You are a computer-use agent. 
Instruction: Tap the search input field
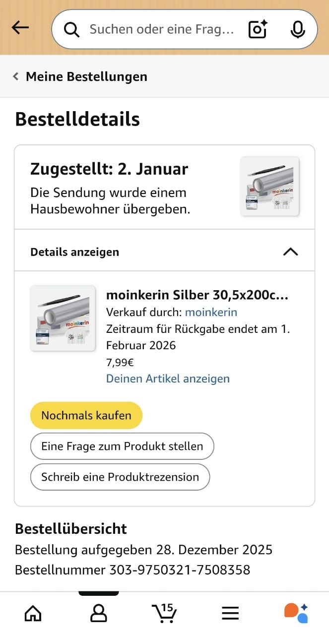[161, 30]
